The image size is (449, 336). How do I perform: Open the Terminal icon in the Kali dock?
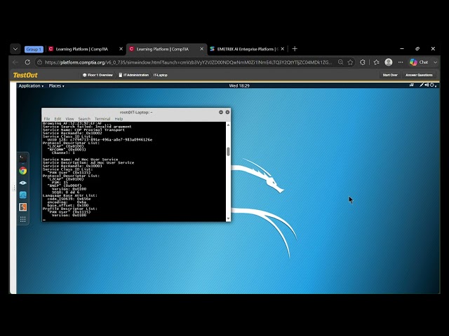pyautogui.click(x=23, y=159)
